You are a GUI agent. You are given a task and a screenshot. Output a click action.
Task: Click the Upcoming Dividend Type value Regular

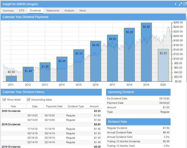pyautogui.click(x=165, y=112)
